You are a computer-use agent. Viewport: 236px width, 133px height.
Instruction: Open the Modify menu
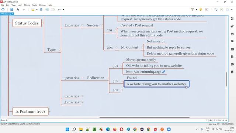[27, 5]
